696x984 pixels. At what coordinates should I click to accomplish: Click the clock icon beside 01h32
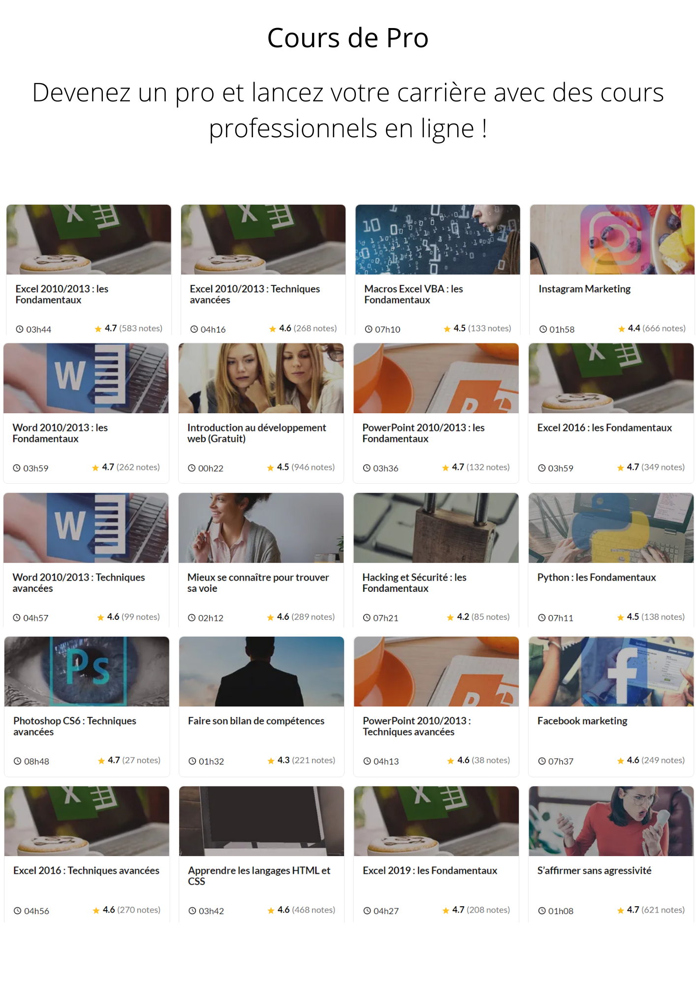click(x=192, y=761)
